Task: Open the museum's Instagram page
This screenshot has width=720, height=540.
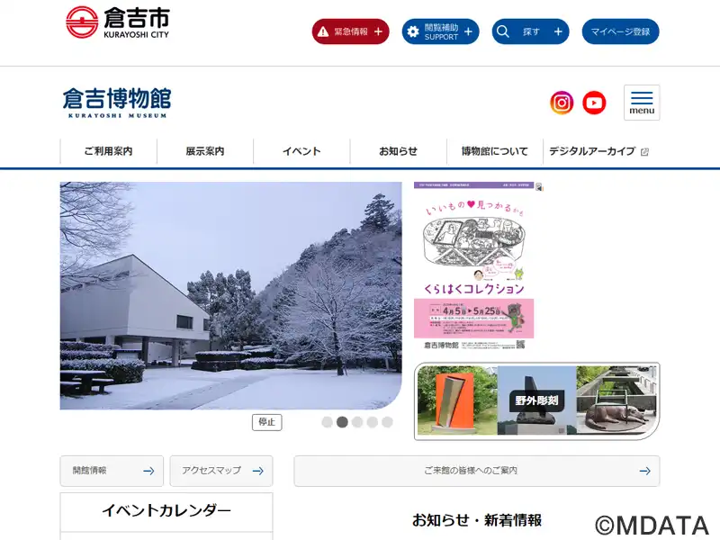Action: [x=562, y=103]
